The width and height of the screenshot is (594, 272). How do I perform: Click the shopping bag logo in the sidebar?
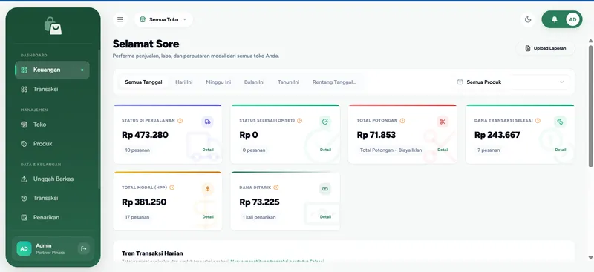53,26
